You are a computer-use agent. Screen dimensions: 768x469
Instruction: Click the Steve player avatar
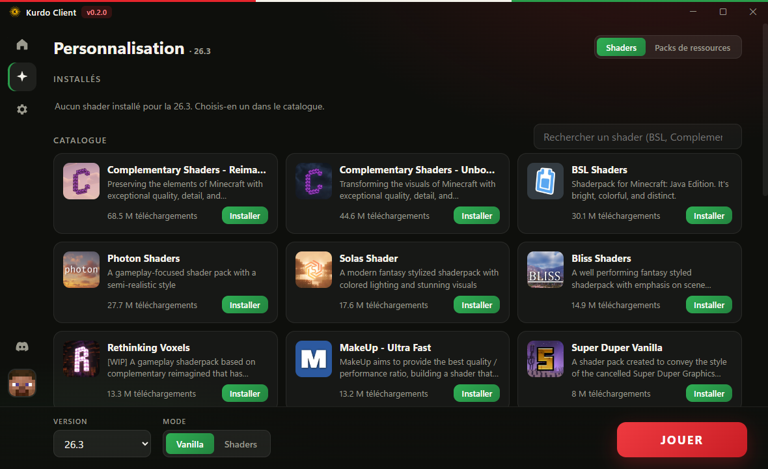pos(22,383)
